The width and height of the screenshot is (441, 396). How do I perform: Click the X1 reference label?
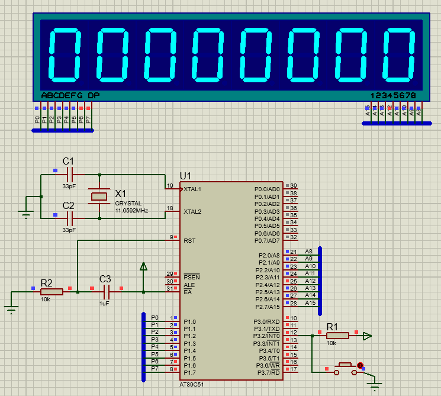pos(120,194)
